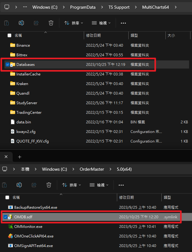Open the 檢視 view menu in the OrderMaster window
The width and height of the screenshot is (192, 252).
tap(99, 185)
